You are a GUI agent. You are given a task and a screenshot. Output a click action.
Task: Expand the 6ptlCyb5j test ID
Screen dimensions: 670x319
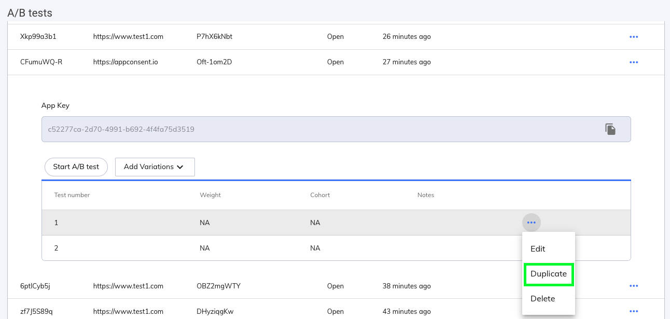[x=35, y=286]
